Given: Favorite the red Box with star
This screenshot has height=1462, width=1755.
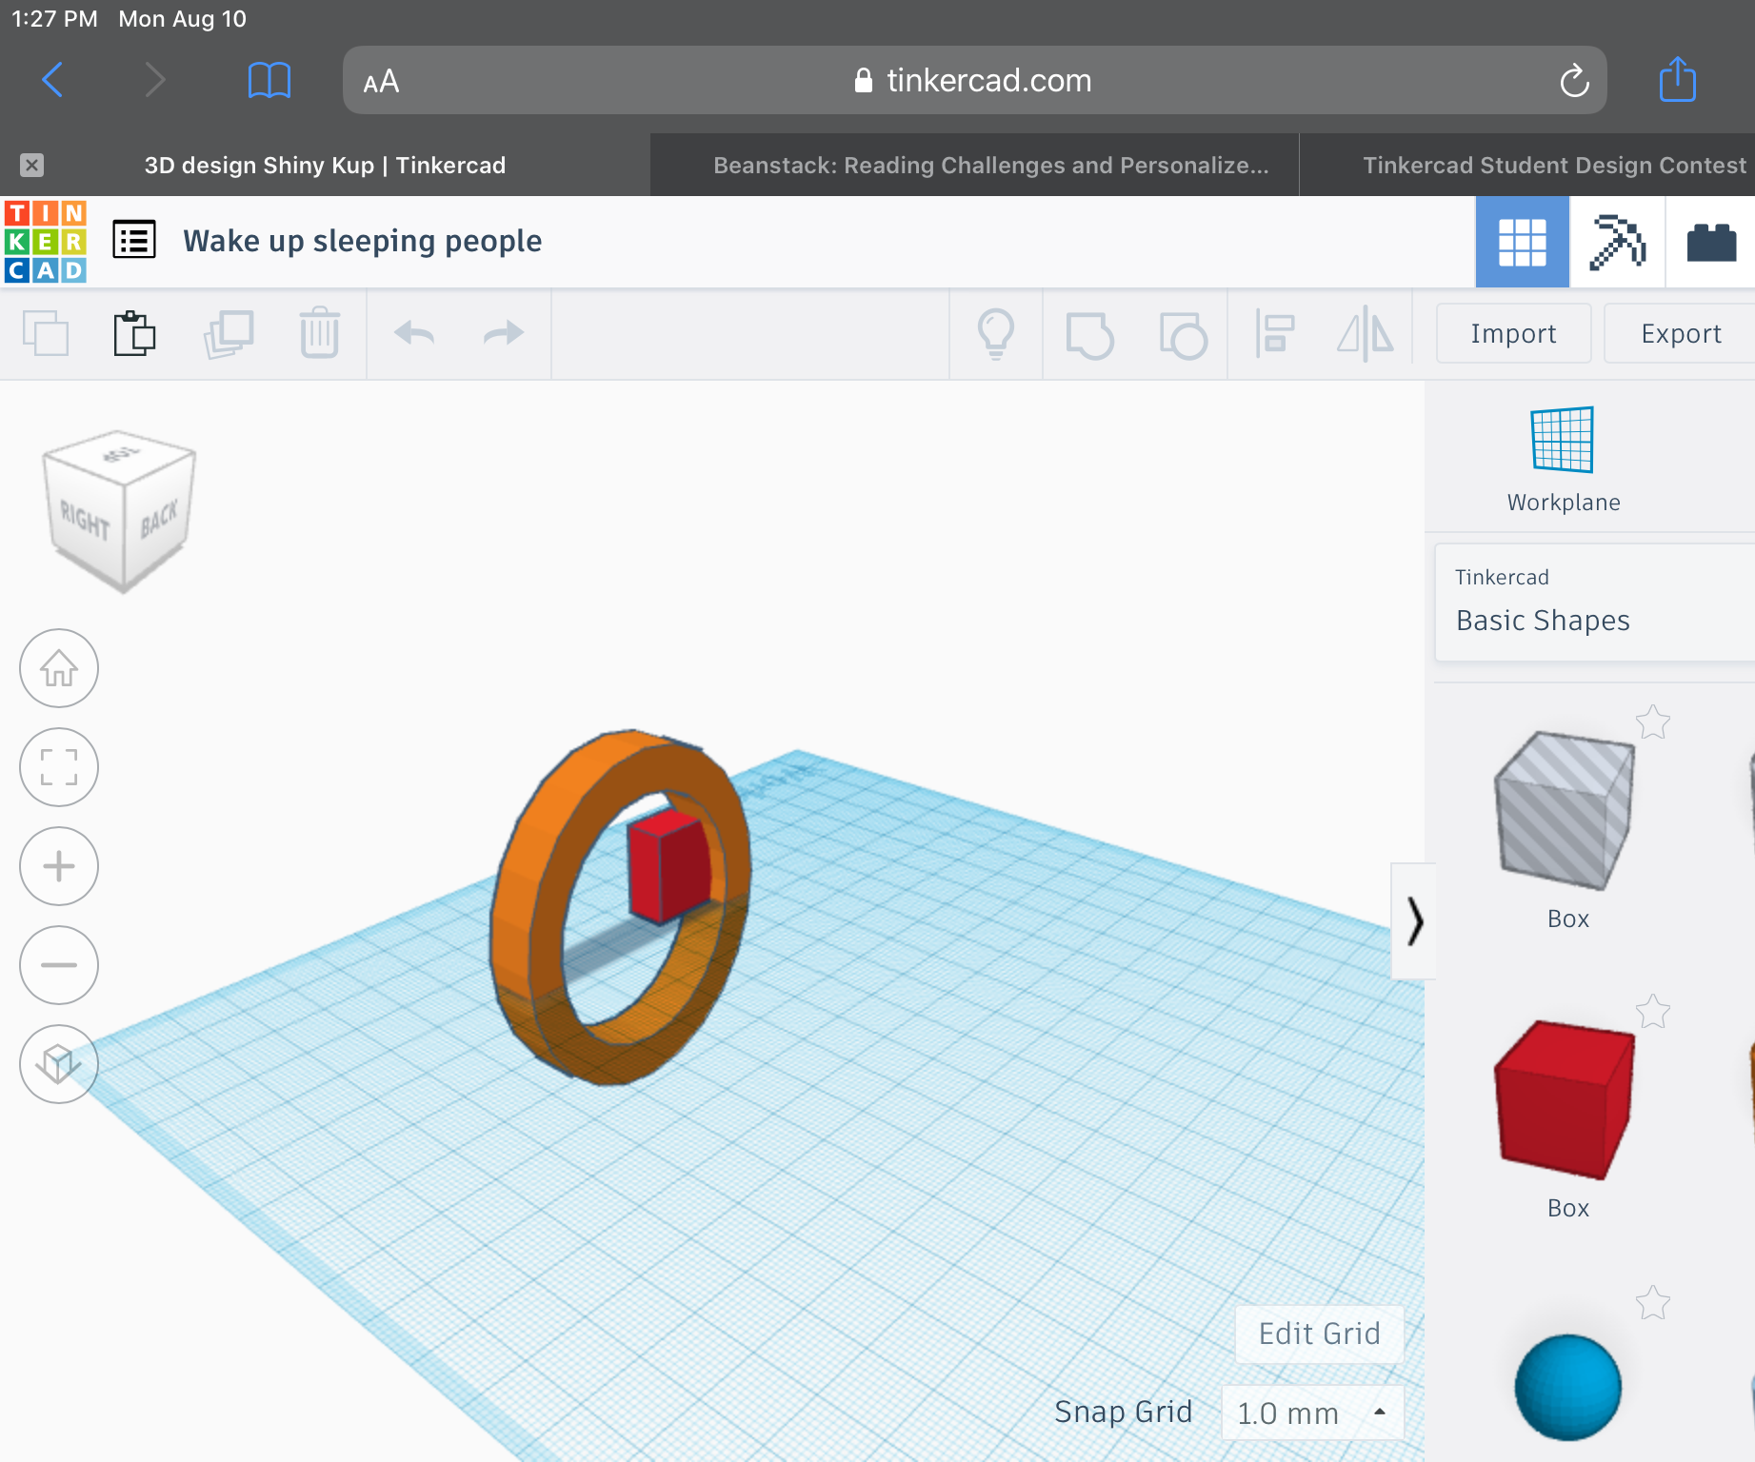Looking at the screenshot, I should click(1653, 1012).
